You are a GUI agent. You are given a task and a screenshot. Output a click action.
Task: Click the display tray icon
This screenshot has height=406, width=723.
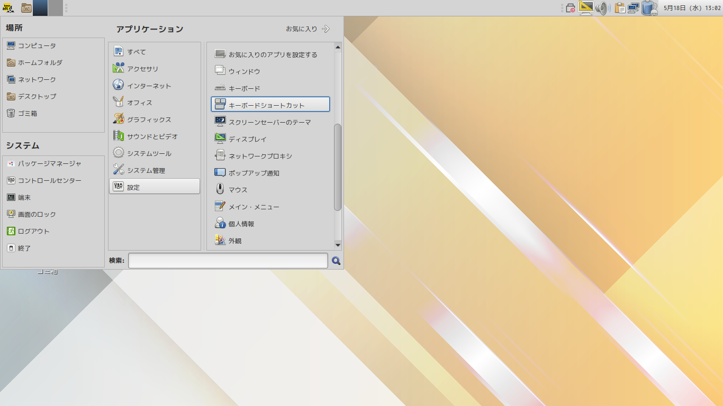(586, 8)
